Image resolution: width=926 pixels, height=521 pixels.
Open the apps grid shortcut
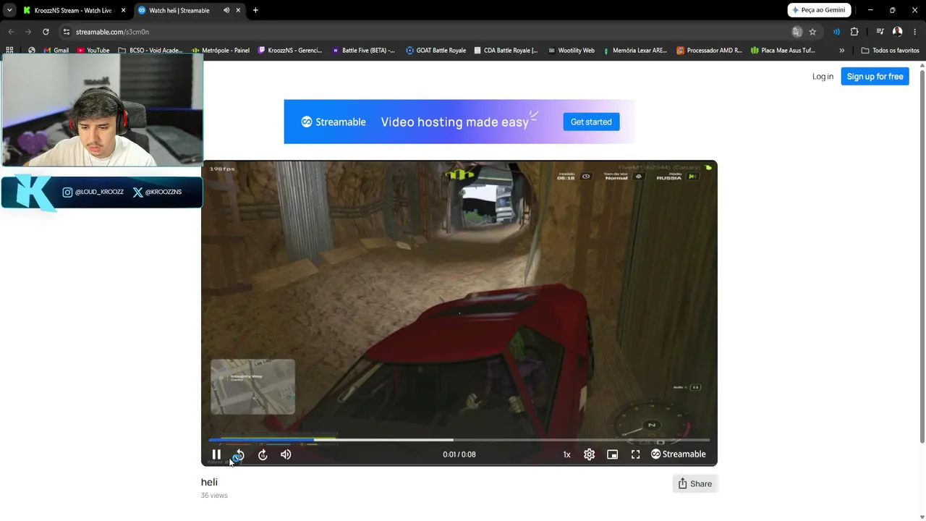tap(9, 51)
